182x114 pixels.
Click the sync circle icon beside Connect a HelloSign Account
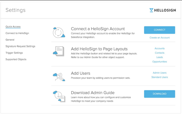pos(59,33)
